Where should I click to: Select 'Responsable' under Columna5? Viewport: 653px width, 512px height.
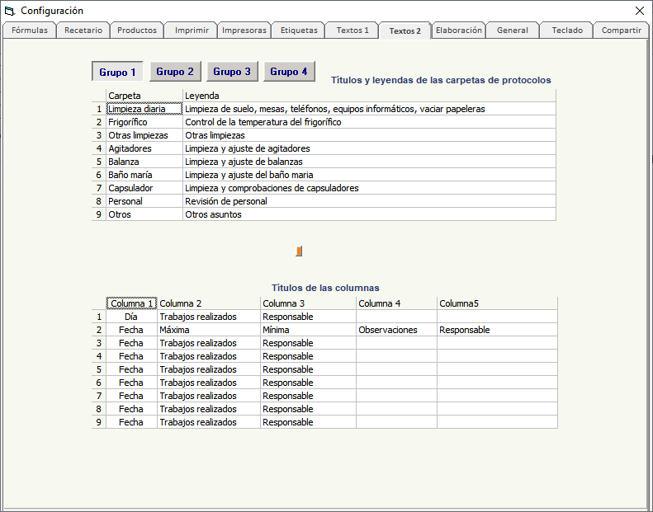click(x=497, y=331)
